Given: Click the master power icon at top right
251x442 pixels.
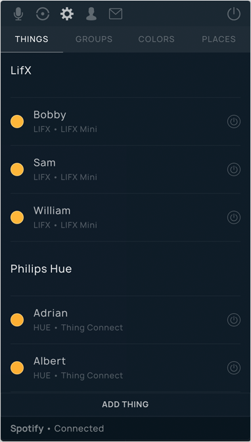Looking at the screenshot, I should point(234,14).
